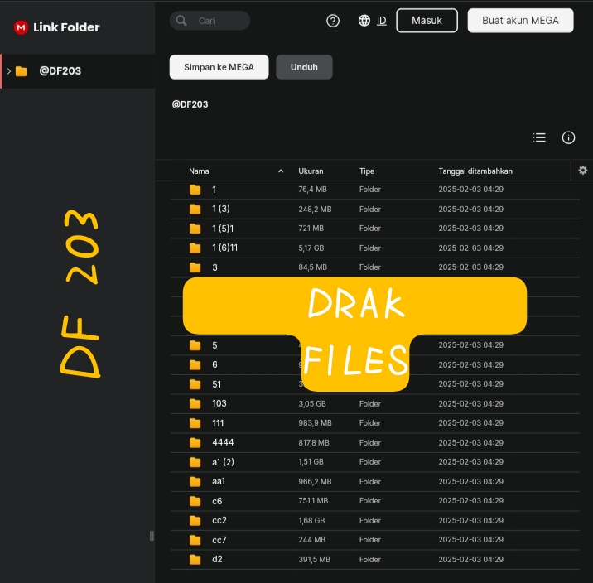593x583 pixels.
Task: Click the Masuk login button
Action: click(427, 21)
